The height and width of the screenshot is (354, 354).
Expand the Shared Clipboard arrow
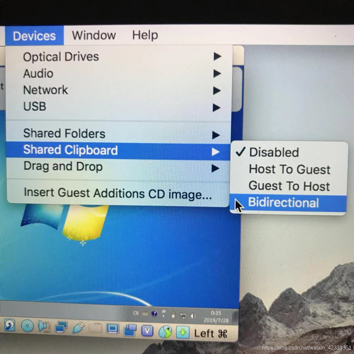pos(216,152)
